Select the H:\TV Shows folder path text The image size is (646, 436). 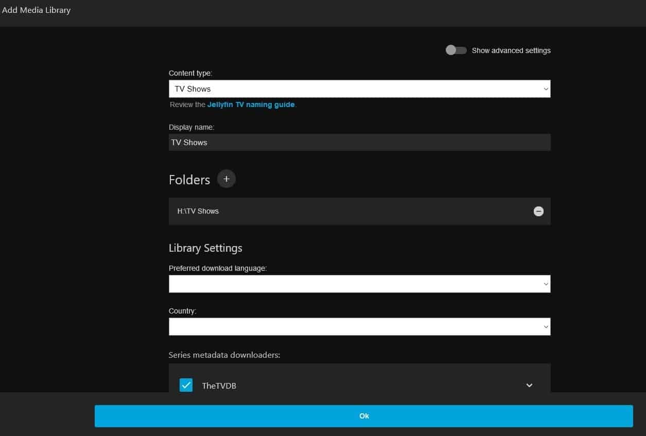click(198, 211)
